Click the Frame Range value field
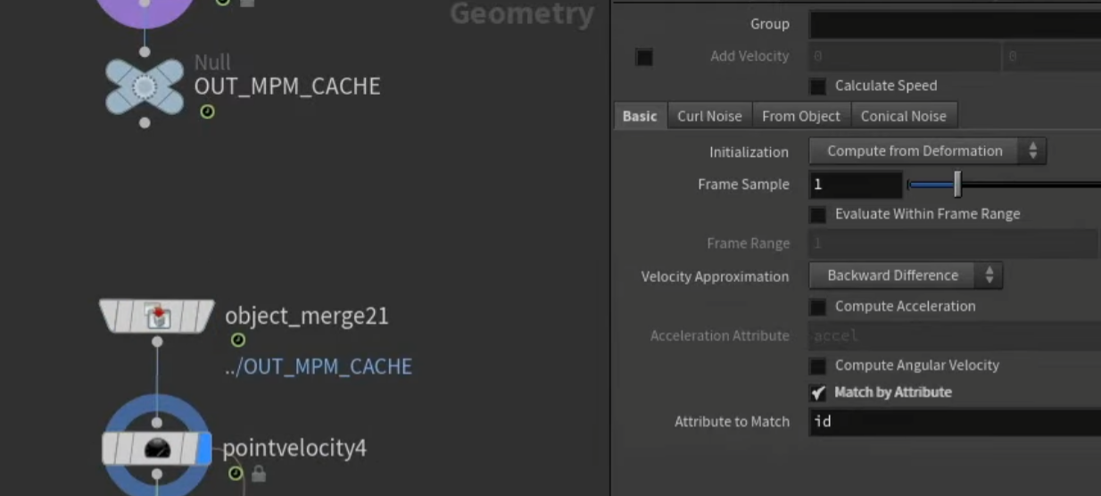Screen dimensions: 1101x496 [x=953, y=244]
